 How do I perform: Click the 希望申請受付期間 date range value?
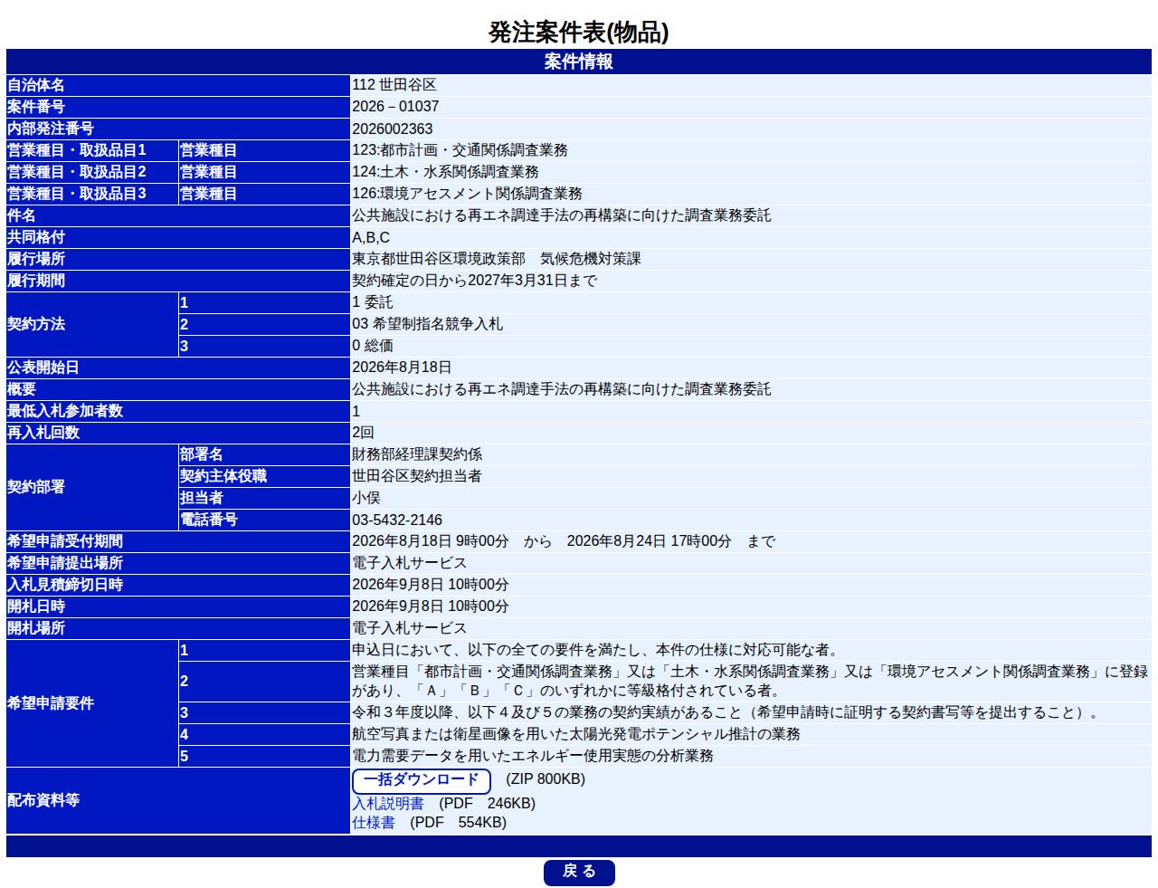[x=564, y=541]
